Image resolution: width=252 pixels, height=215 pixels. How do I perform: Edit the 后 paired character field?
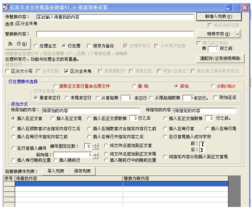point(202,150)
